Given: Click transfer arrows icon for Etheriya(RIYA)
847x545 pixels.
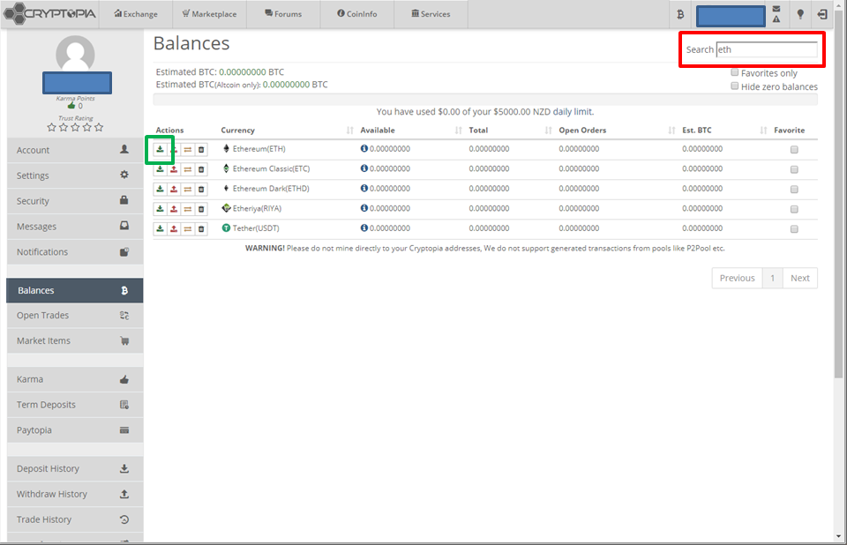Looking at the screenshot, I should pyautogui.click(x=187, y=209).
